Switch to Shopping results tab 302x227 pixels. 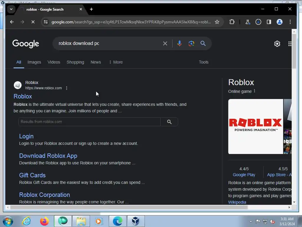pos(75,62)
